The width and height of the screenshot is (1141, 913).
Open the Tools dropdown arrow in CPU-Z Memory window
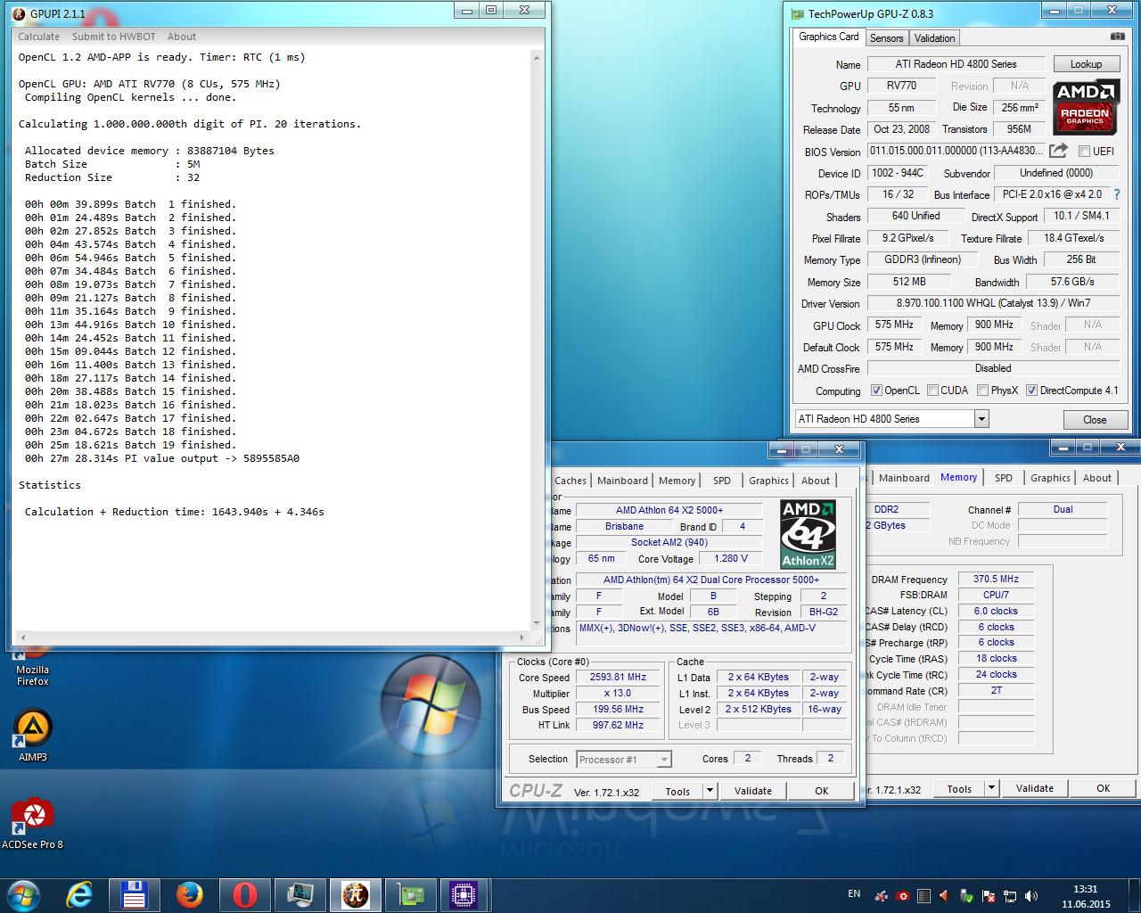click(x=991, y=788)
